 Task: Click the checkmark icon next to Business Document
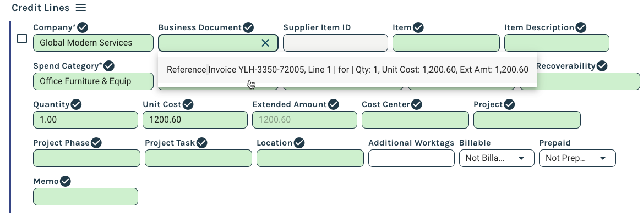[248, 27]
